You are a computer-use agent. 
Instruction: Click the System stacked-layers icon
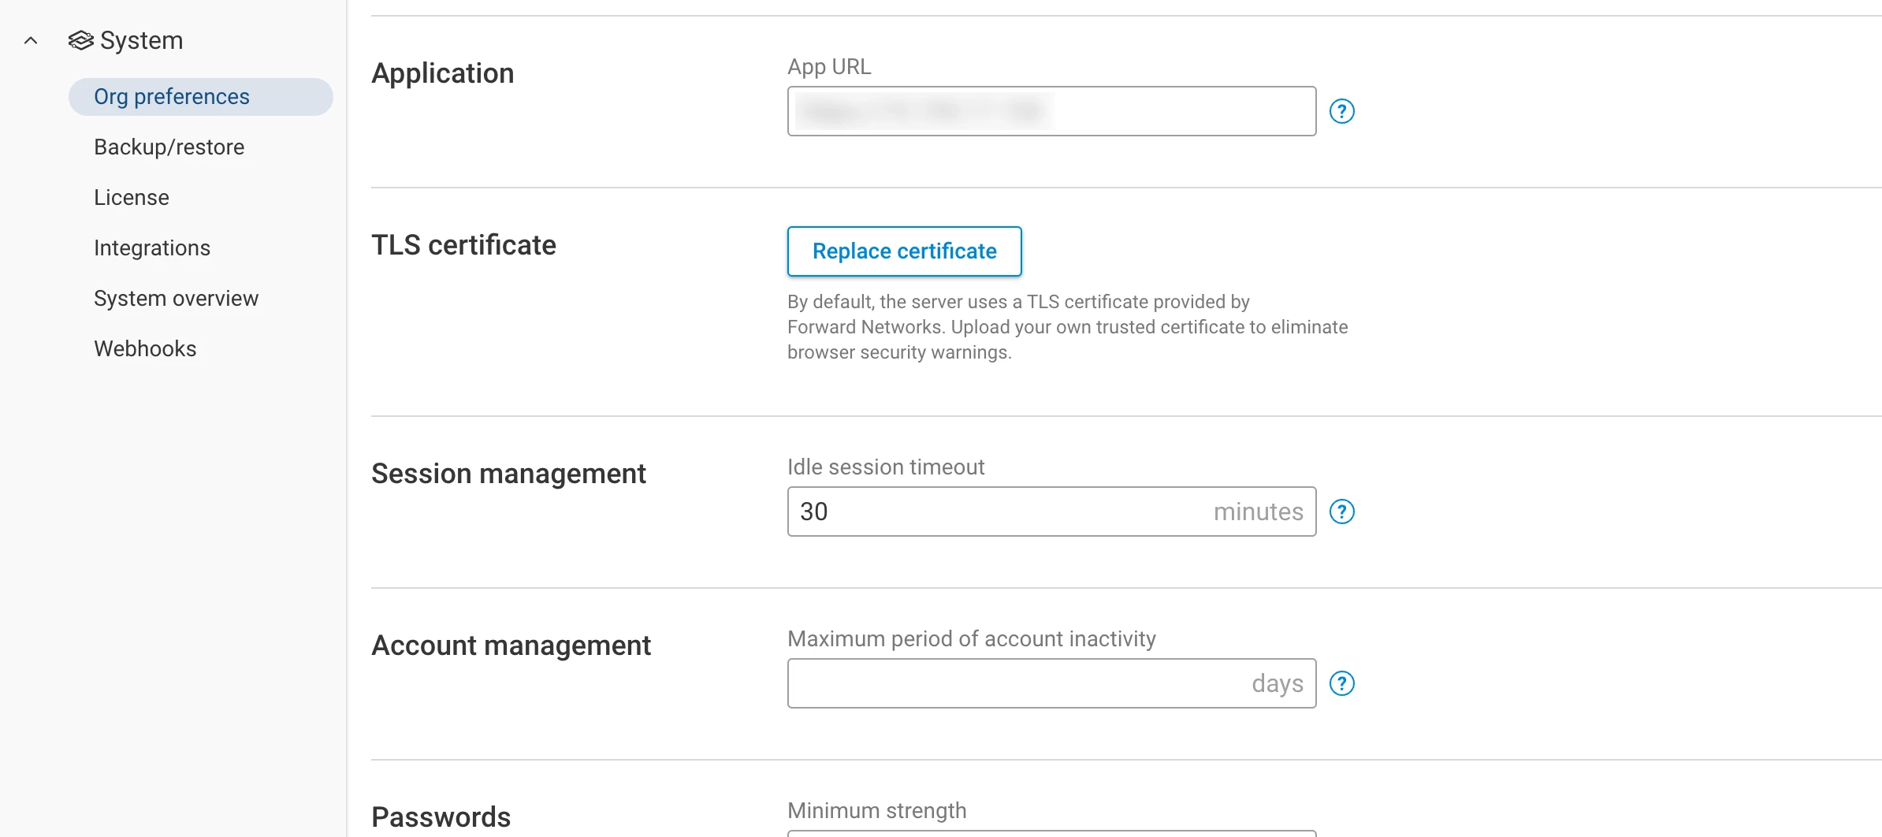(80, 40)
